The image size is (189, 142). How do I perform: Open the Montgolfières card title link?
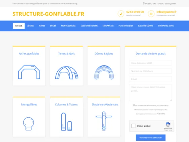pyautogui.click(x=29, y=104)
